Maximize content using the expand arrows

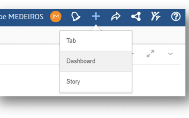[x=151, y=54]
